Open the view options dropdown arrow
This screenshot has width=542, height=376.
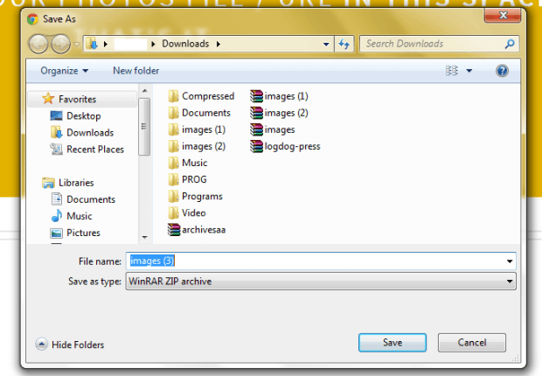pos(469,71)
